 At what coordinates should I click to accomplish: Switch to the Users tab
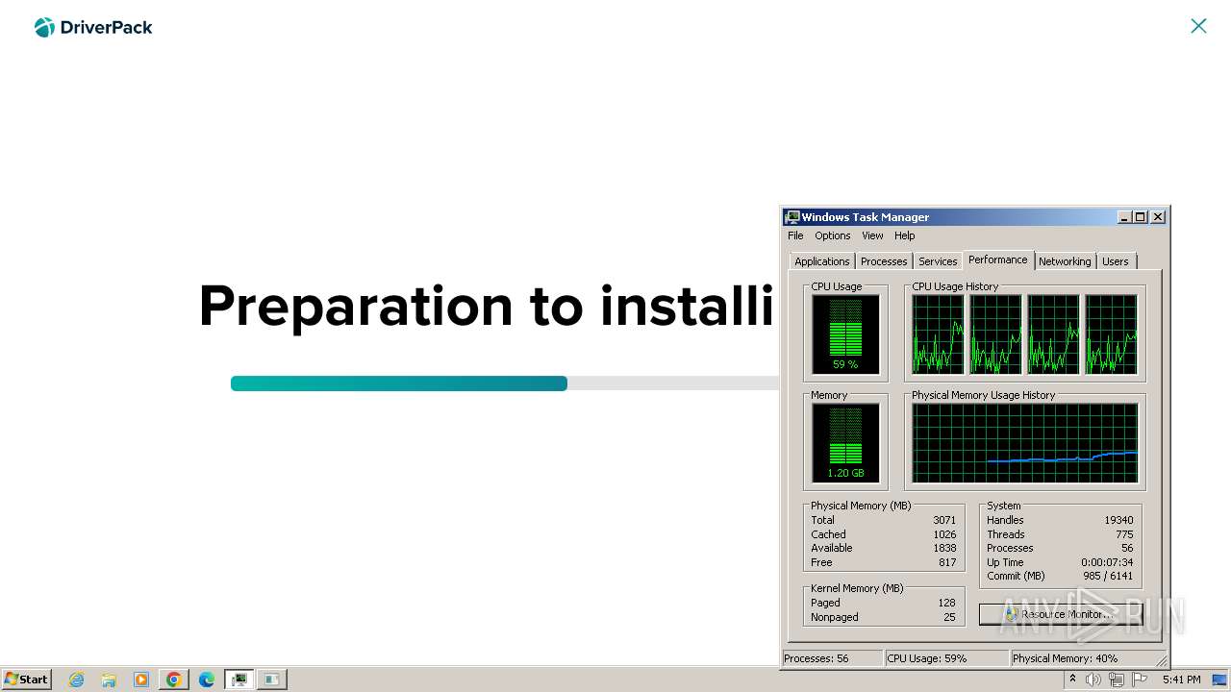(x=1116, y=261)
